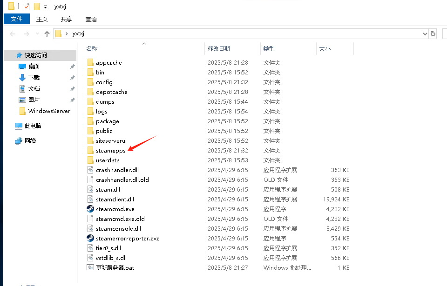The height and width of the screenshot is (286, 447).
Task: Go up one folder level
Action: 47,34
